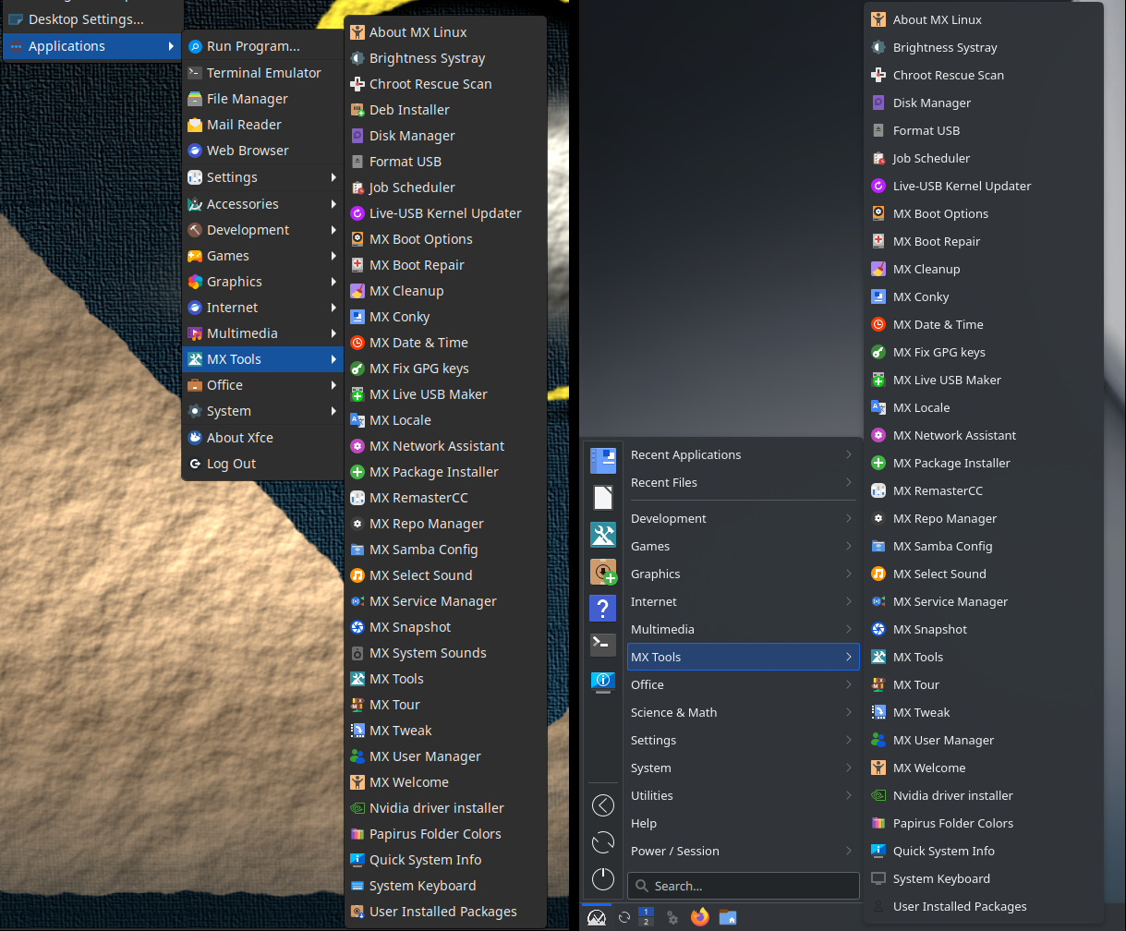Screen dimensions: 1126x931
Task: Click the Nvidia driver installer icon in Xfce submenu
Action: pos(357,808)
